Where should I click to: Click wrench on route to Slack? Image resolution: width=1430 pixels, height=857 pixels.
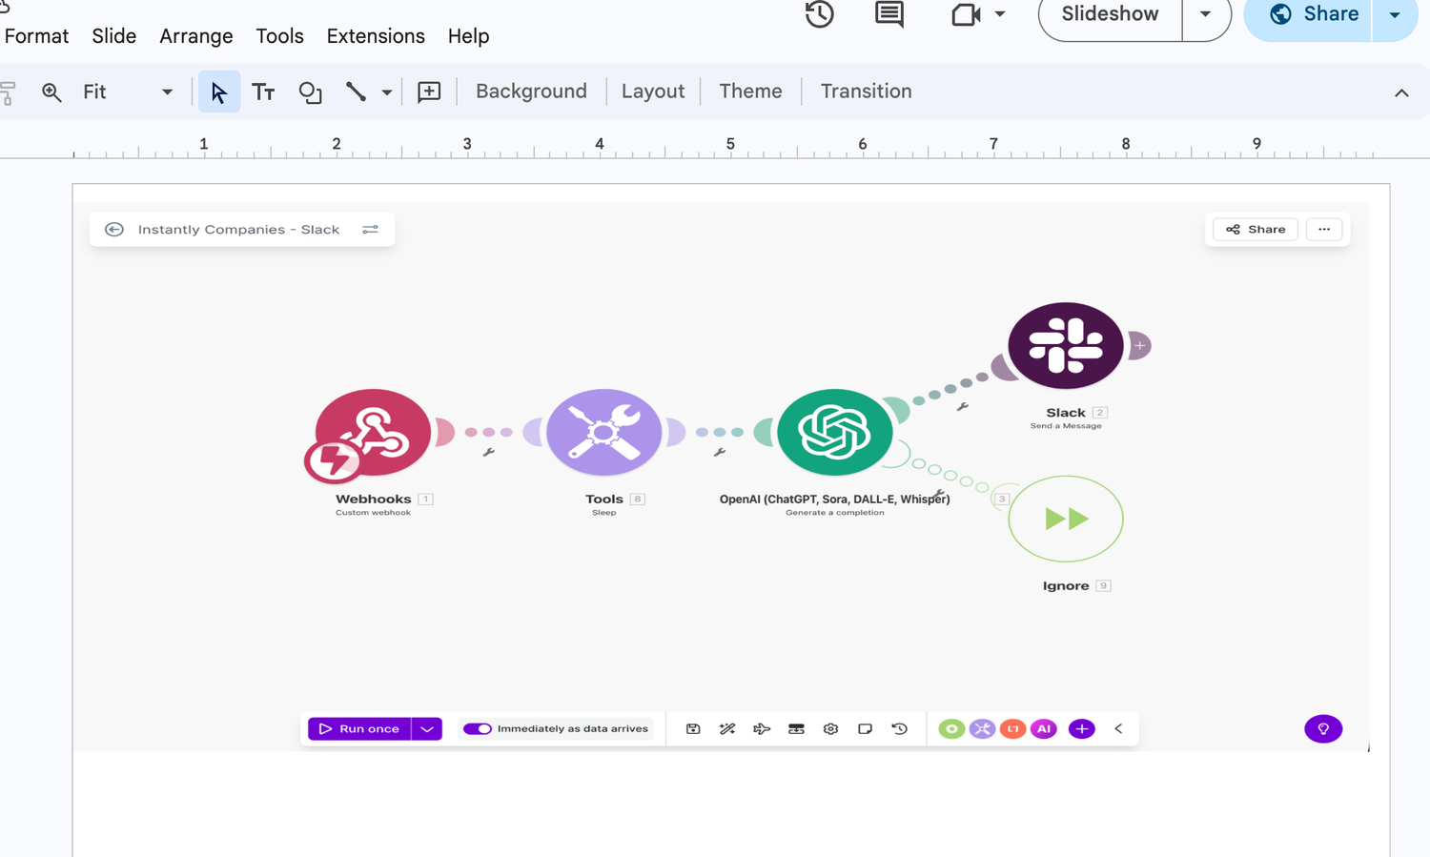click(963, 407)
